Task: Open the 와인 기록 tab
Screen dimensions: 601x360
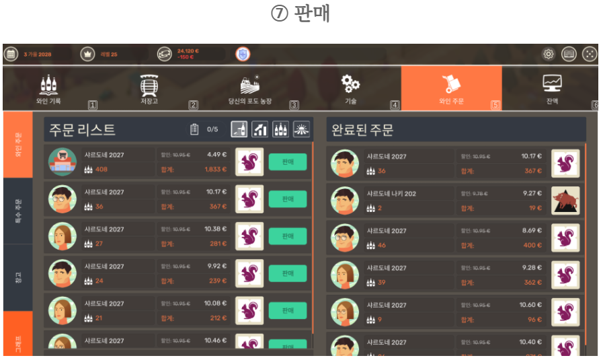Action: coord(48,89)
